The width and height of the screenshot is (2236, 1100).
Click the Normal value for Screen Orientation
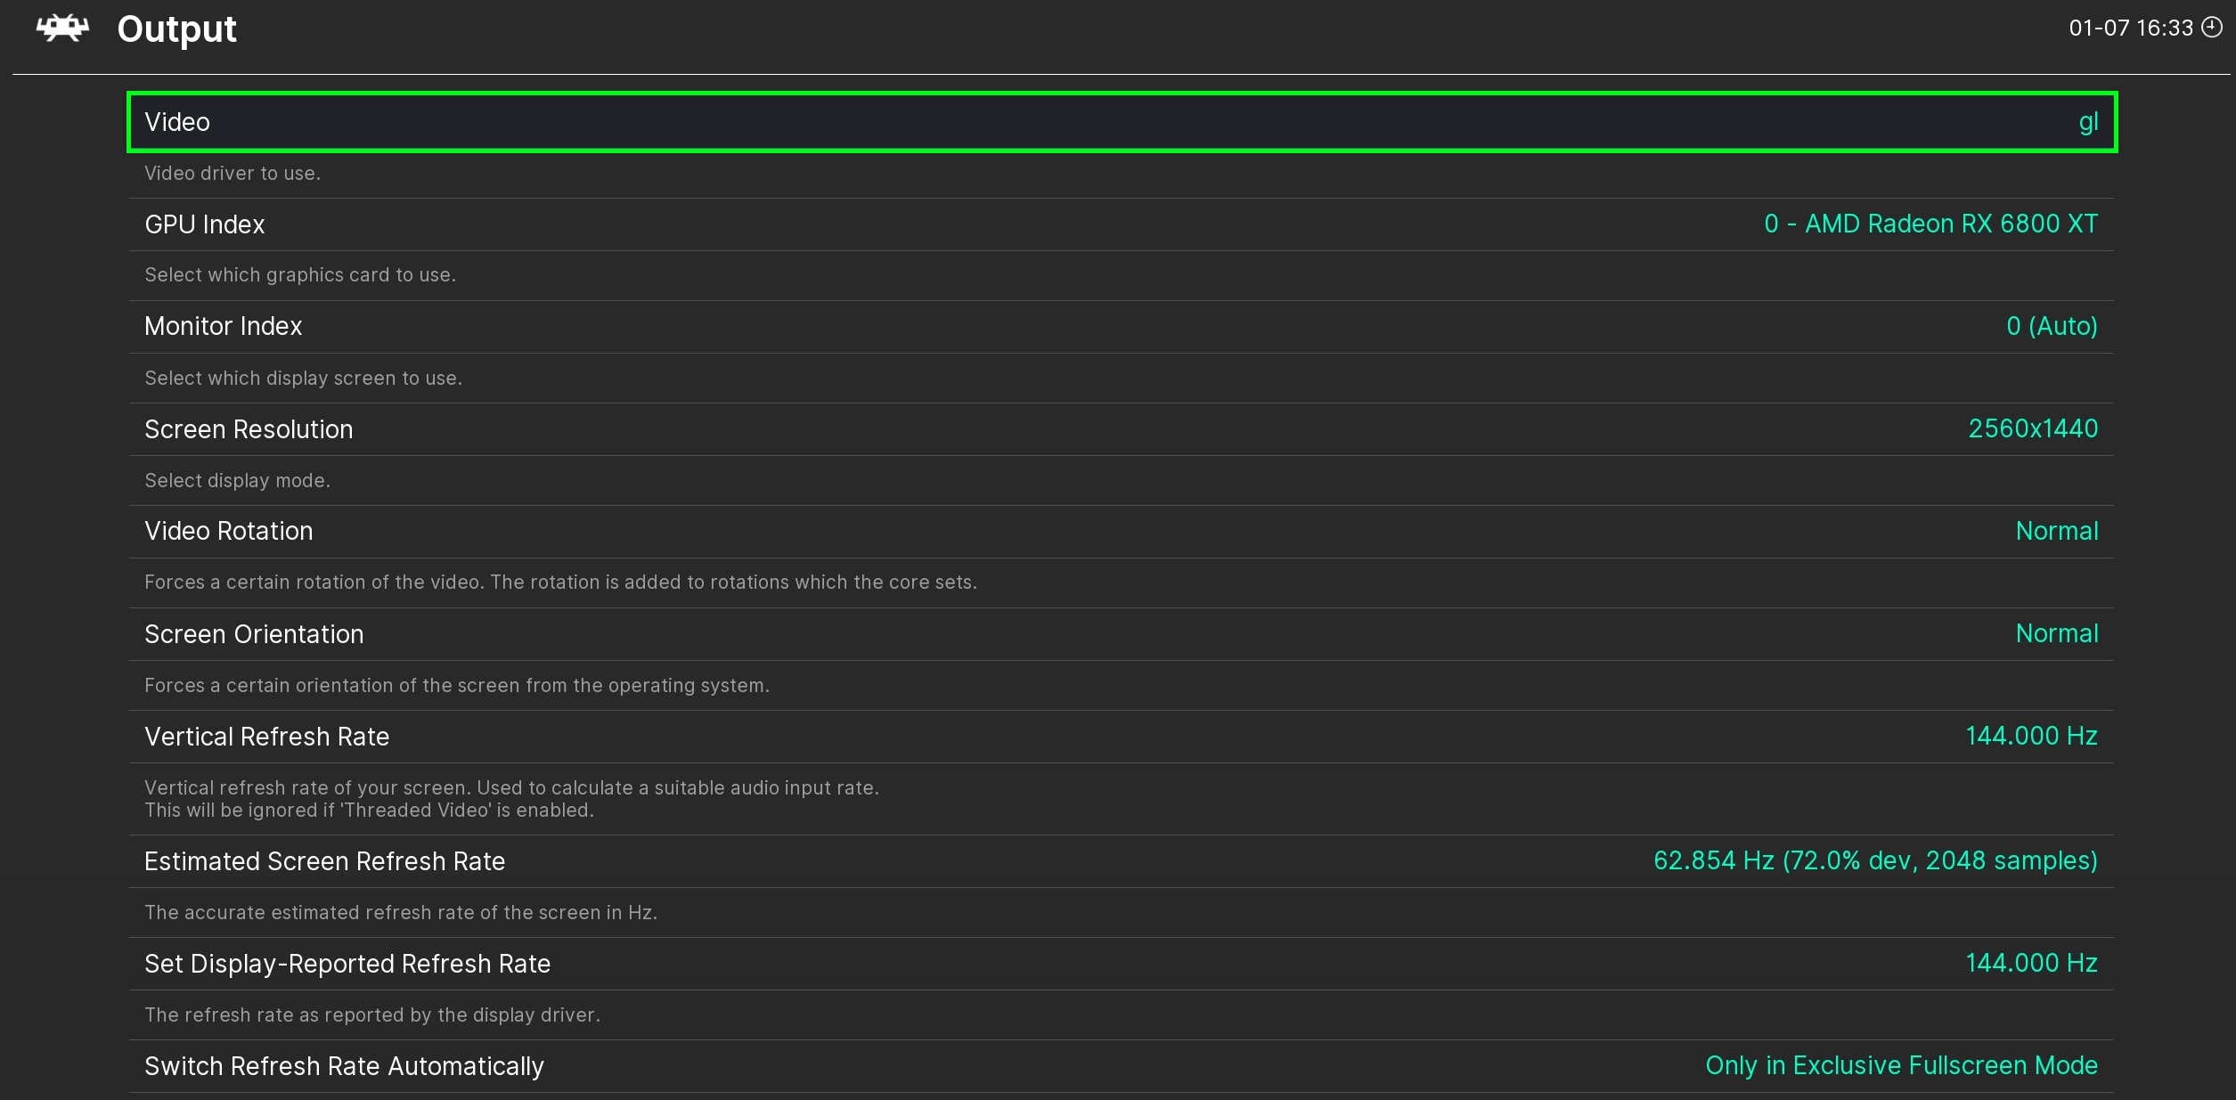(2056, 633)
